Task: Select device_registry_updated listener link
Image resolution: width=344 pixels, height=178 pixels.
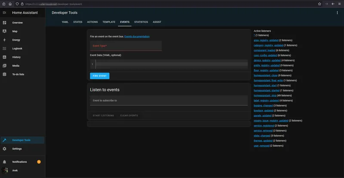Action: tap(267, 60)
